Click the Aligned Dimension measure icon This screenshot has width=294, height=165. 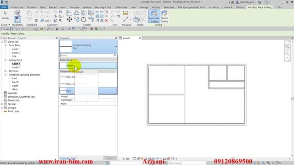click(125, 13)
